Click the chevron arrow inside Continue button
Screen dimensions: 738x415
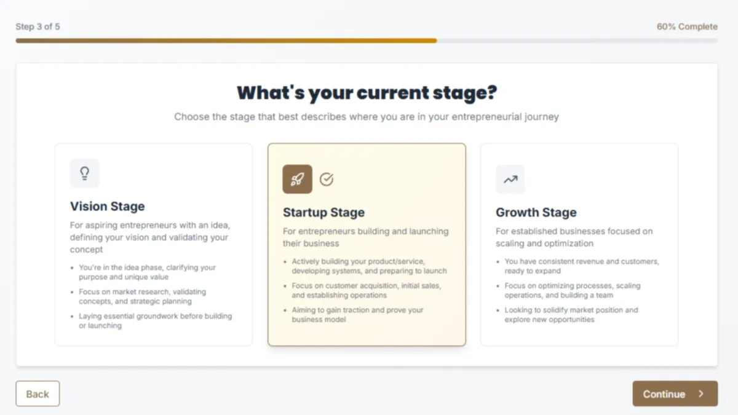coord(701,394)
